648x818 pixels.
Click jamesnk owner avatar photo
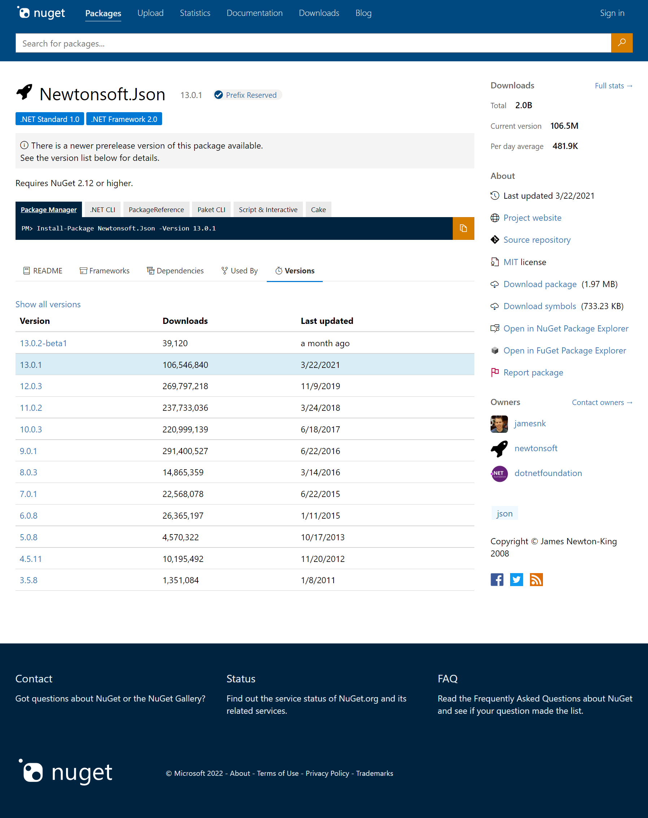coord(499,424)
